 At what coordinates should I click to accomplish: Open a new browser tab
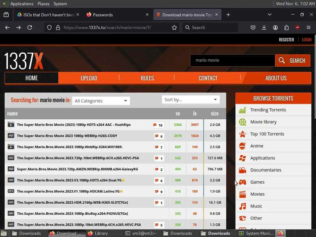coord(228,15)
